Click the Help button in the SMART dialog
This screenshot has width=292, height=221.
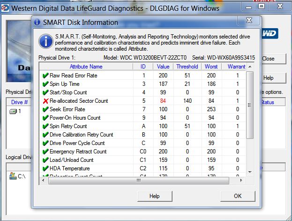155,196
